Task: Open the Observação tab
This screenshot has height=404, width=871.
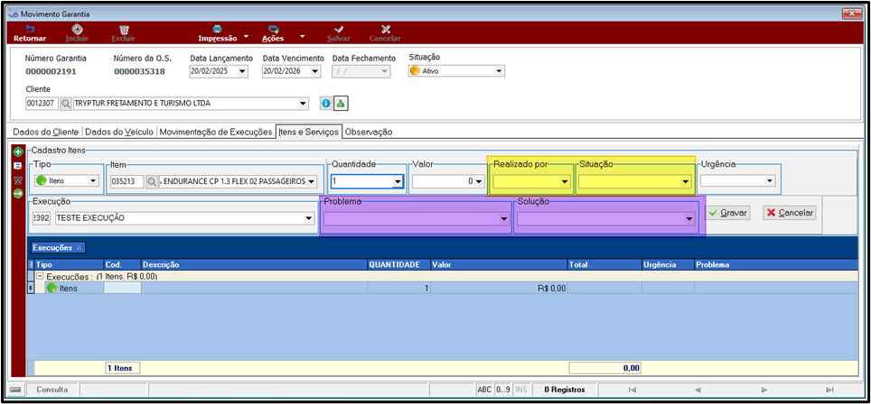Action: [369, 132]
